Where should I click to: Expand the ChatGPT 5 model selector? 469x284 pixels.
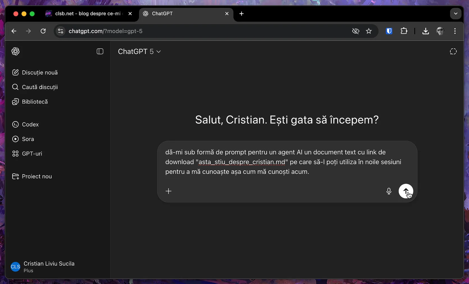[139, 52]
